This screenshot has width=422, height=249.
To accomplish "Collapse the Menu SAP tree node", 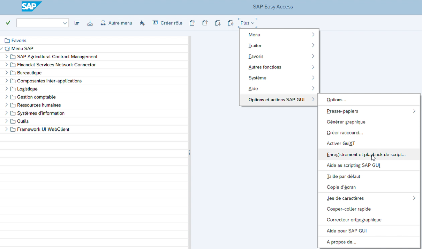I will 2,49.
